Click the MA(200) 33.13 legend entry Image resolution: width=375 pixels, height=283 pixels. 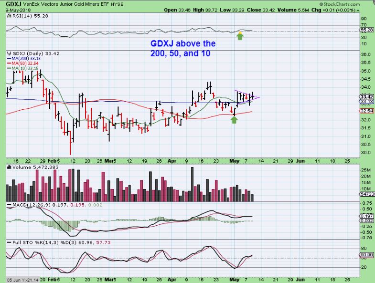pyautogui.click(x=26, y=59)
